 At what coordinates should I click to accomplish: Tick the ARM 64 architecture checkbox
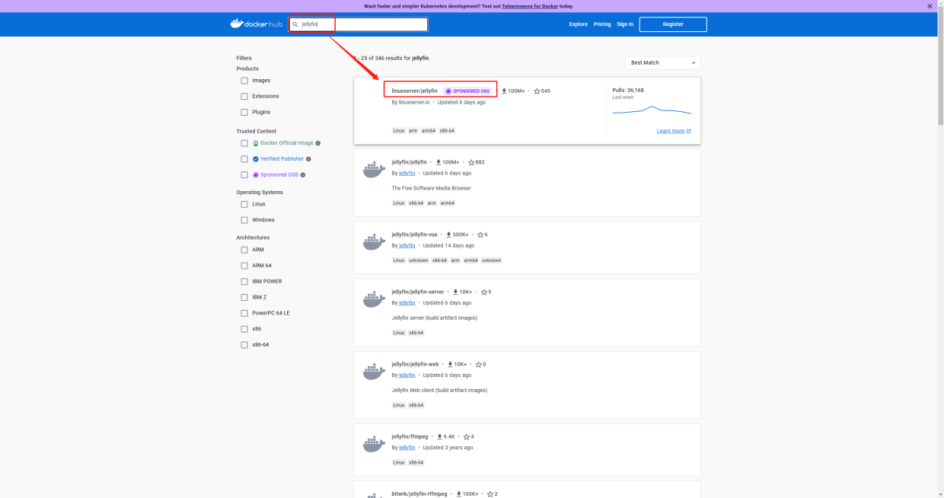(244, 266)
